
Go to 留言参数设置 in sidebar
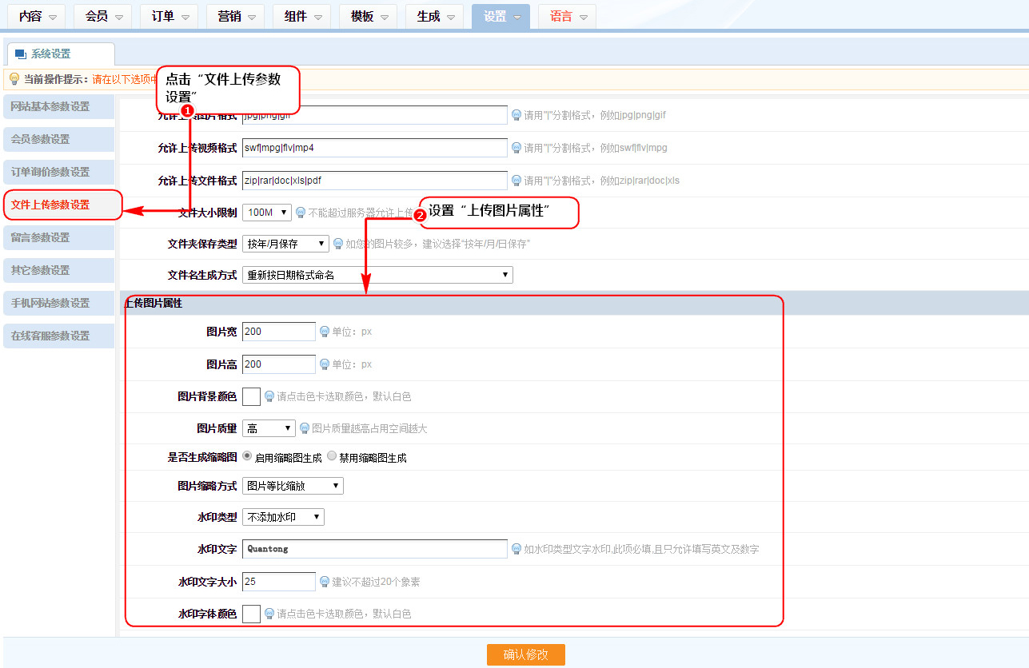coord(59,237)
